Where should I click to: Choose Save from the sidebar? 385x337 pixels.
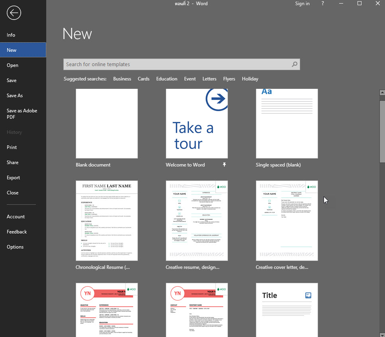coord(23,80)
